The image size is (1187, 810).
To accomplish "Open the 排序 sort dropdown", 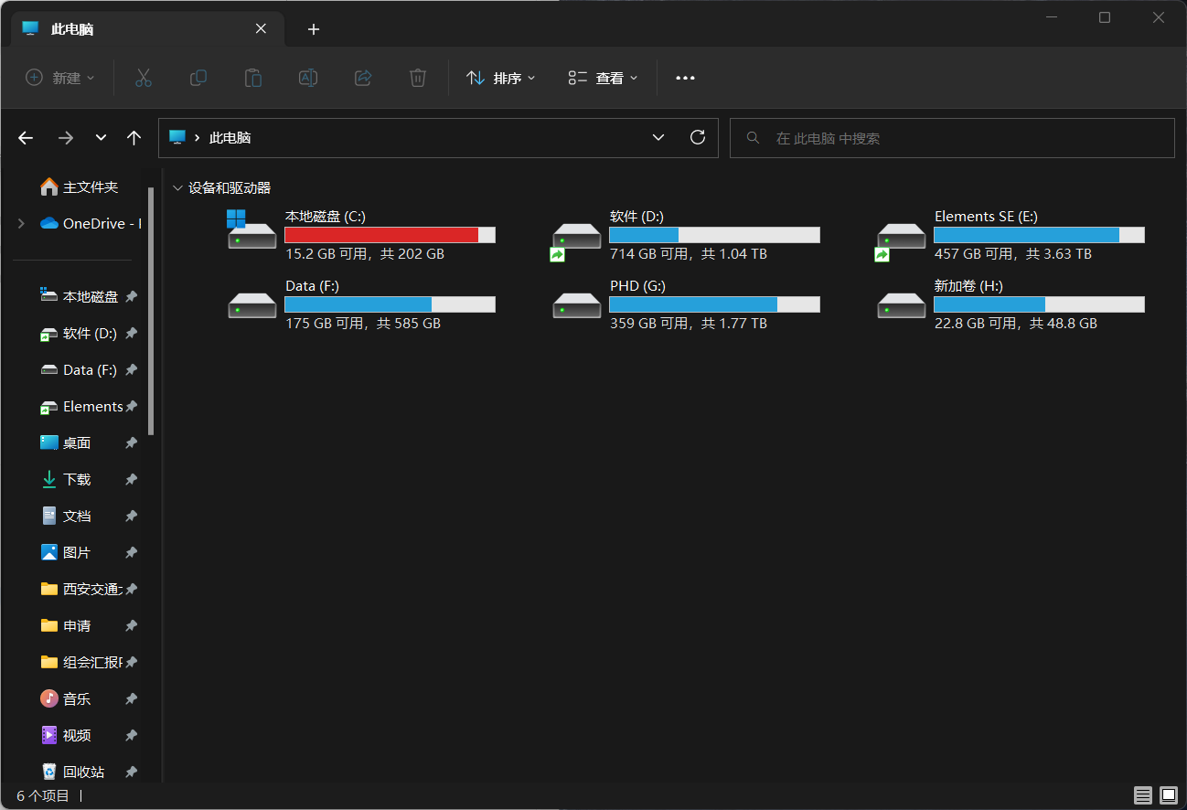I will click(x=501, y=78).
